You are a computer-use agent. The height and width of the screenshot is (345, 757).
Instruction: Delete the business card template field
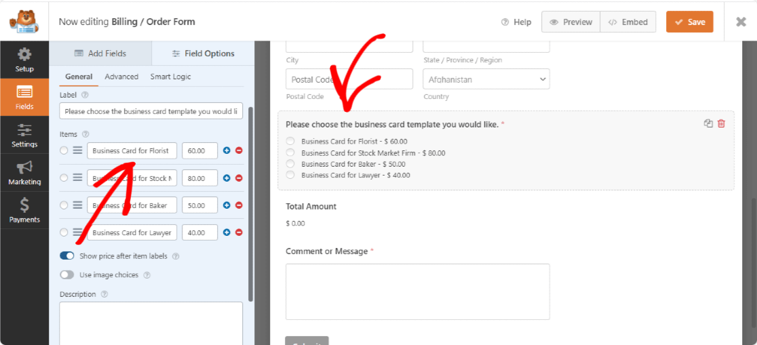pos(721,123)
